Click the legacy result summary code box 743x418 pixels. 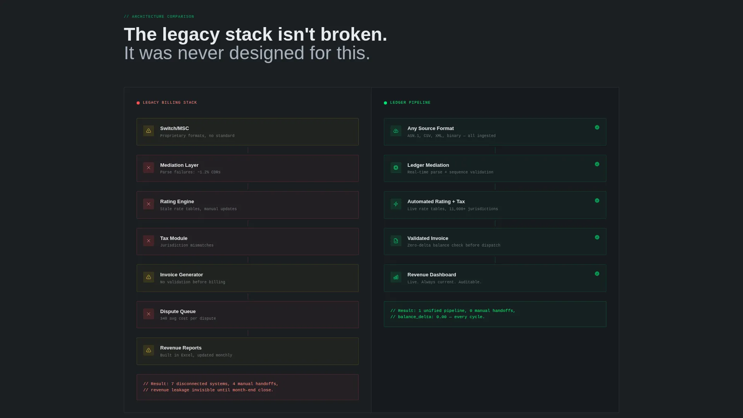pyautogui.click(x=248, y=387)
